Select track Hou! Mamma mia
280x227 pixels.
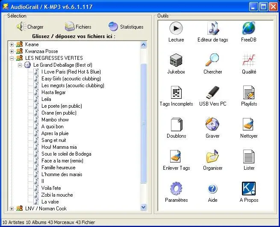coord(59,147)
